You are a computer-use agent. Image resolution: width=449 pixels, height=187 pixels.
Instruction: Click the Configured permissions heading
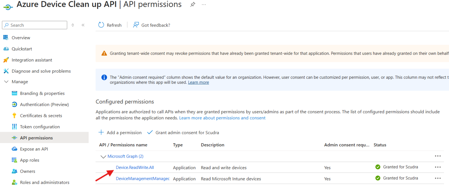[x=125, y=102]
